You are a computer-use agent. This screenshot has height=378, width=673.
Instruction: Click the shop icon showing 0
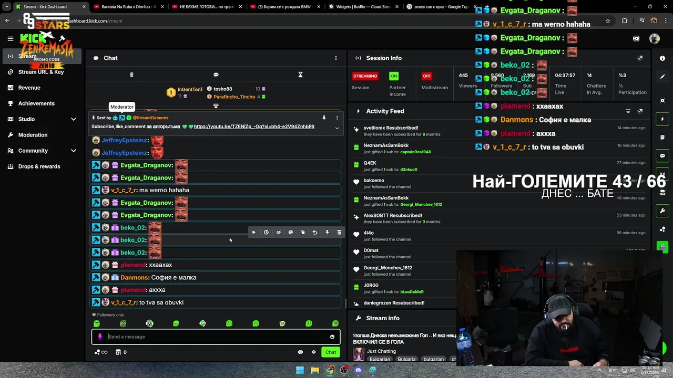121,352
